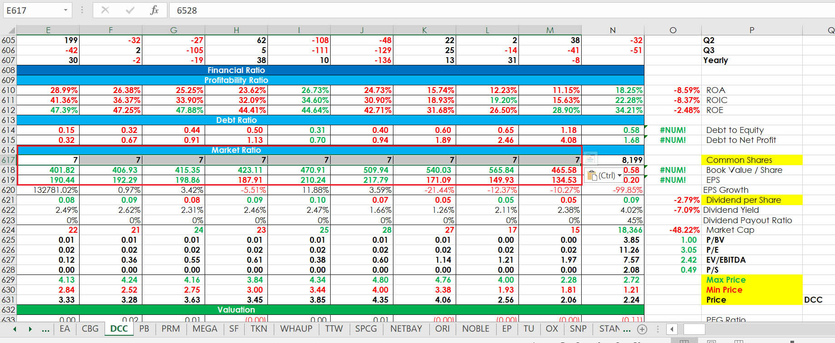
Task: Select row header 620
Action: [x=8, y=190]
